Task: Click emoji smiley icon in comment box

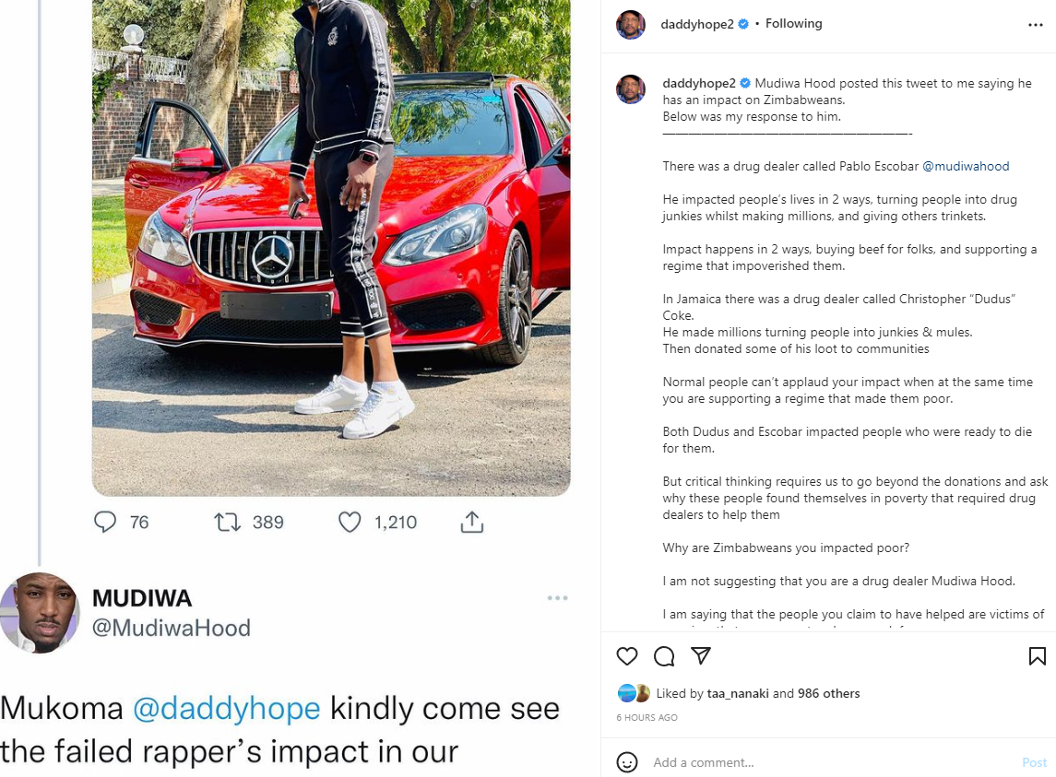Action: (x=627, y=762)
